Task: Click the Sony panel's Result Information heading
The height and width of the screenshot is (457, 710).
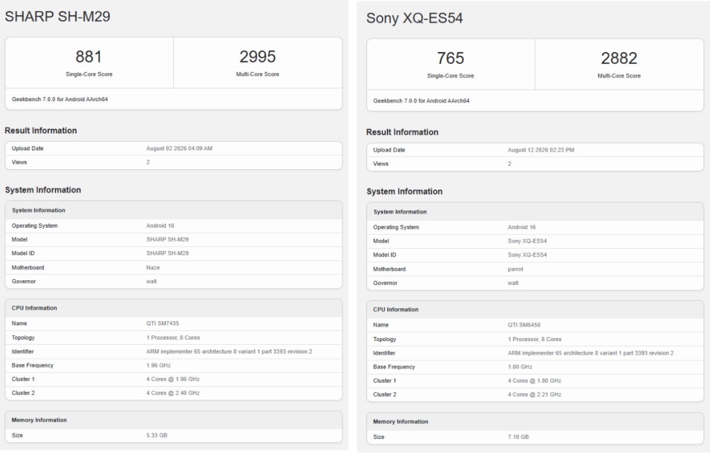Action: click(402, 132)
